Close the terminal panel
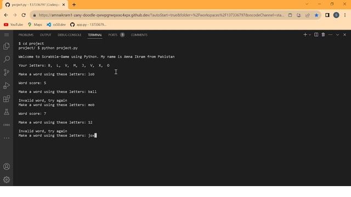Image resolution: width=351 pixels, height=197 pixels. (345, 34)
